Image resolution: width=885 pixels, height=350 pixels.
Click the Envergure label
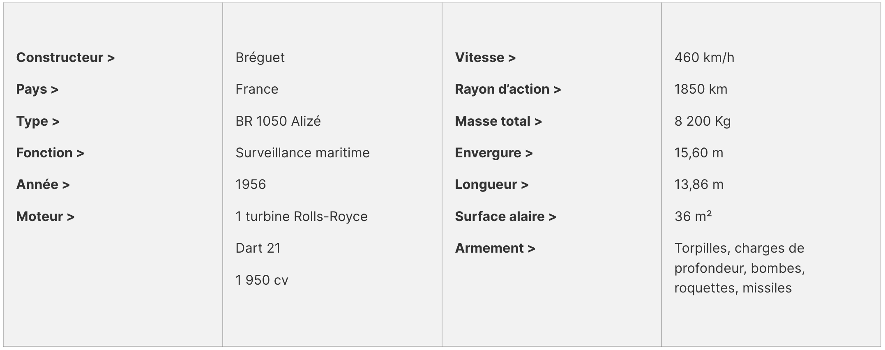coord(494,153)
